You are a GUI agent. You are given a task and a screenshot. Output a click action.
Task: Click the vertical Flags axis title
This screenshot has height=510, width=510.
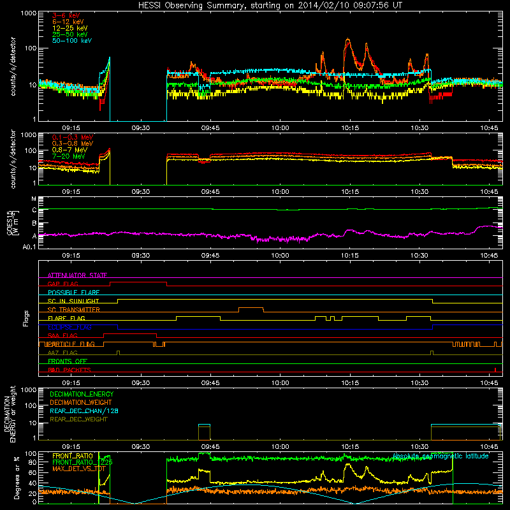point(26,318)
